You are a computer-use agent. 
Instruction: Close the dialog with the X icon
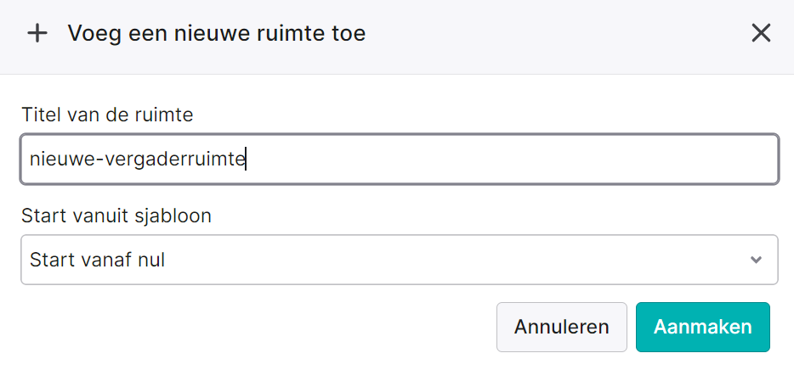pos(761,33)
